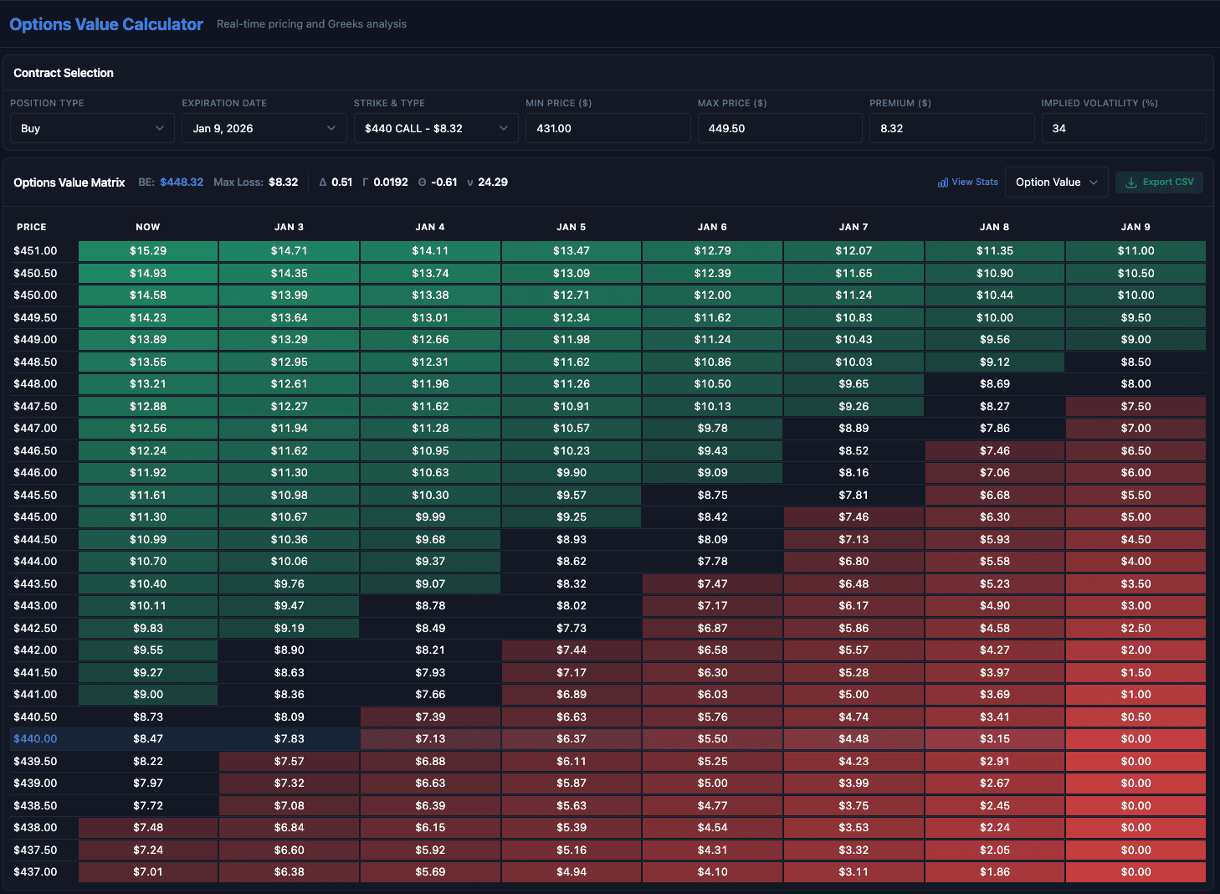Screen dimensions: 1220x894
Task: Click the delta Greek symbol
Action: [323, 182]
